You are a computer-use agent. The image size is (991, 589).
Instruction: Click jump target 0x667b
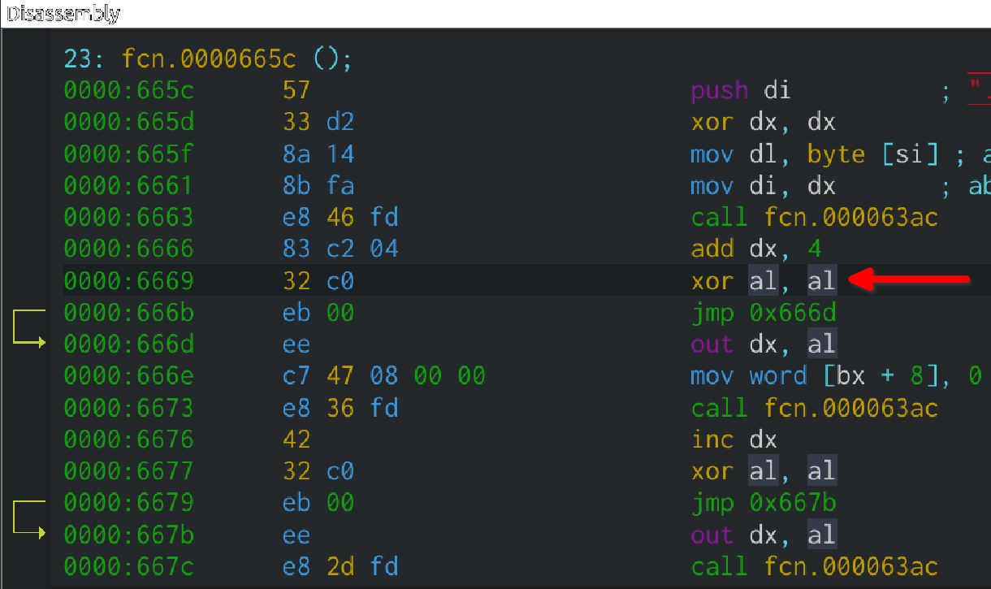792,503
